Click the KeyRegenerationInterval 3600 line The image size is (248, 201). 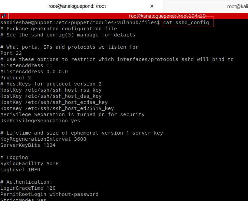click(43, 139)
